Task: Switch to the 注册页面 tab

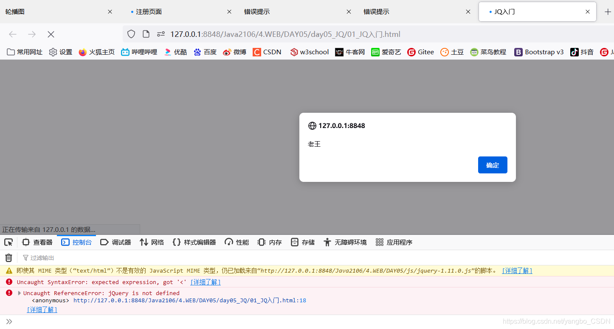Action: click(x=179, y=12)
